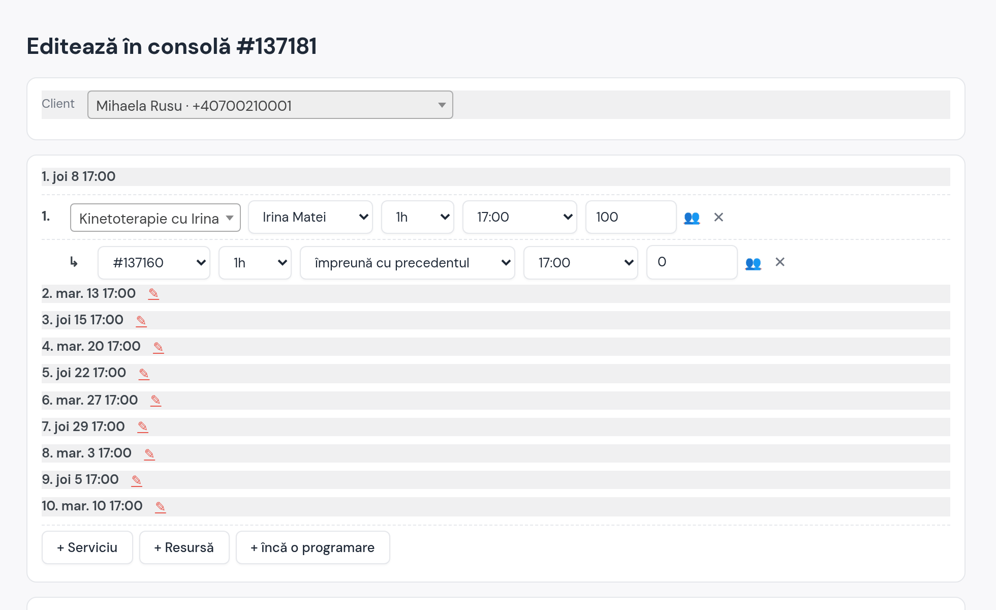Open the 17:00 time dropdown in #137160 row
The width and height of the screenshot is (996, 610).
581,263
